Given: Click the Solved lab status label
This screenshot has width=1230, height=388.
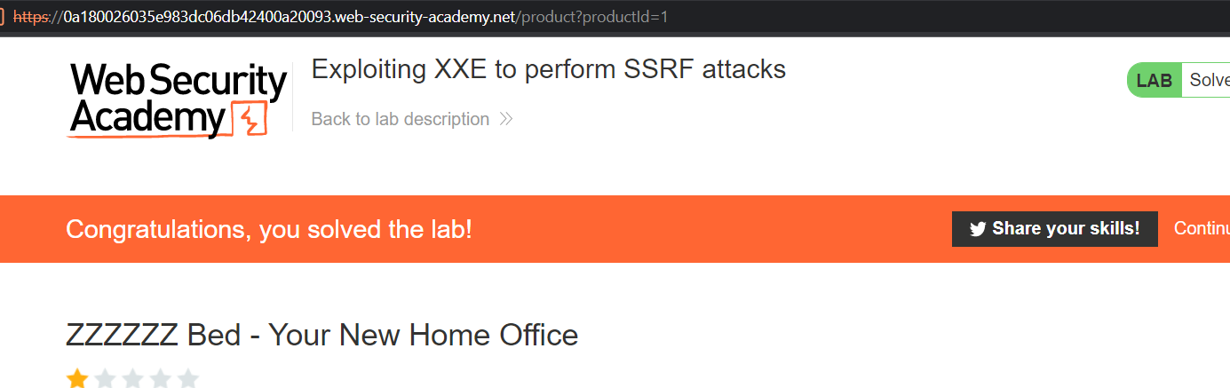Looking at the screenshot, I should [x=1209, y=80].
